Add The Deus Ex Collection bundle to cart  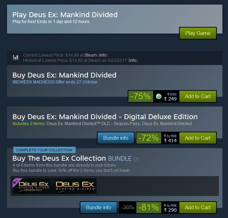(x=198, y=208)
